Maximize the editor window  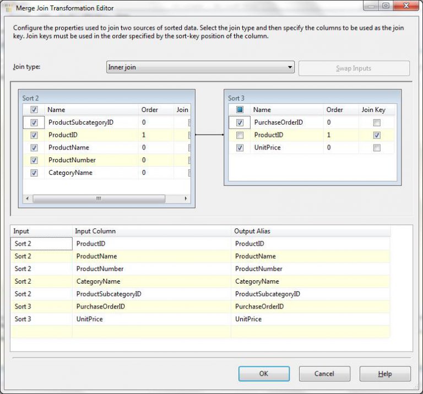click(x=386, y=6)
